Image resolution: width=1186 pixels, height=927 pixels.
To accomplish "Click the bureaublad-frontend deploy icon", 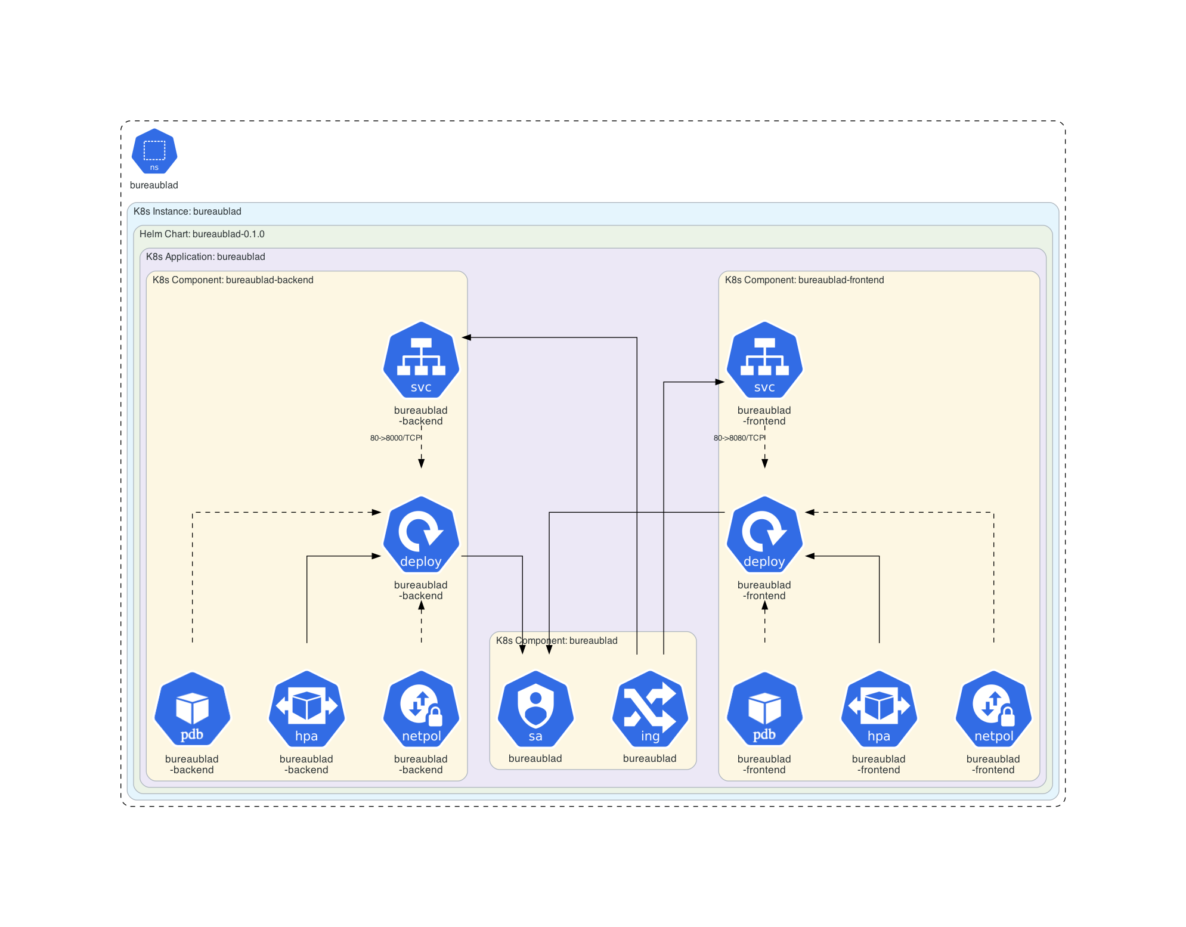I will pos(764,534).
